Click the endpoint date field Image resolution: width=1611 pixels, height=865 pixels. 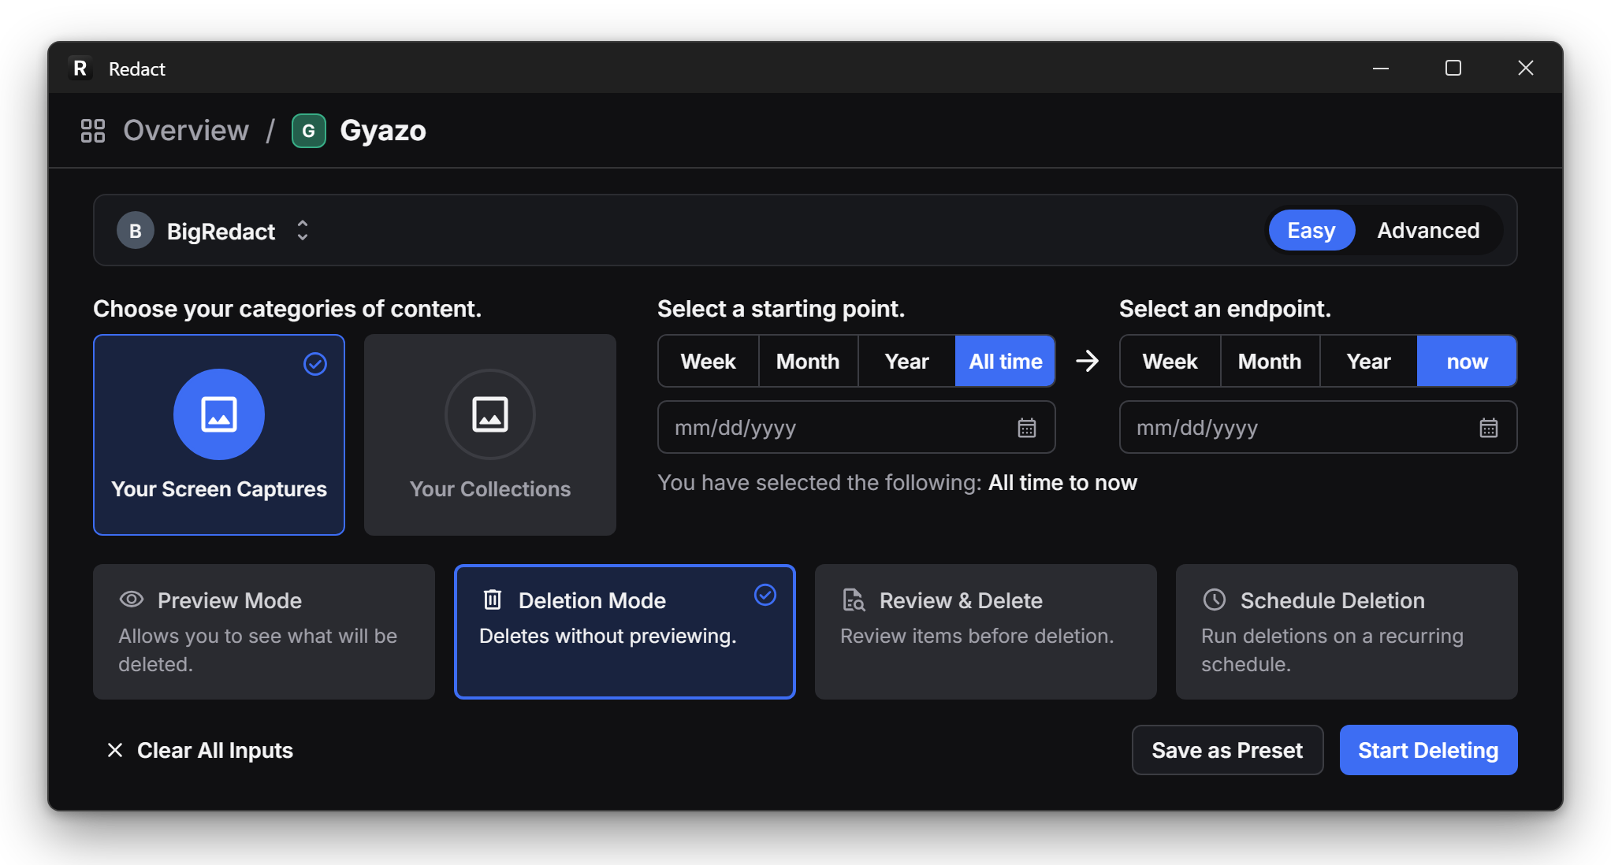(x=1319, y=427)
